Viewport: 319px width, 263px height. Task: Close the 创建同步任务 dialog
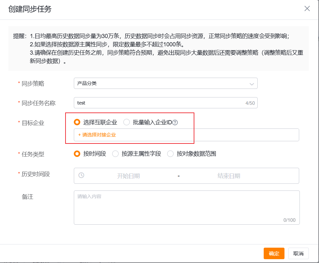tap(307, 9)
